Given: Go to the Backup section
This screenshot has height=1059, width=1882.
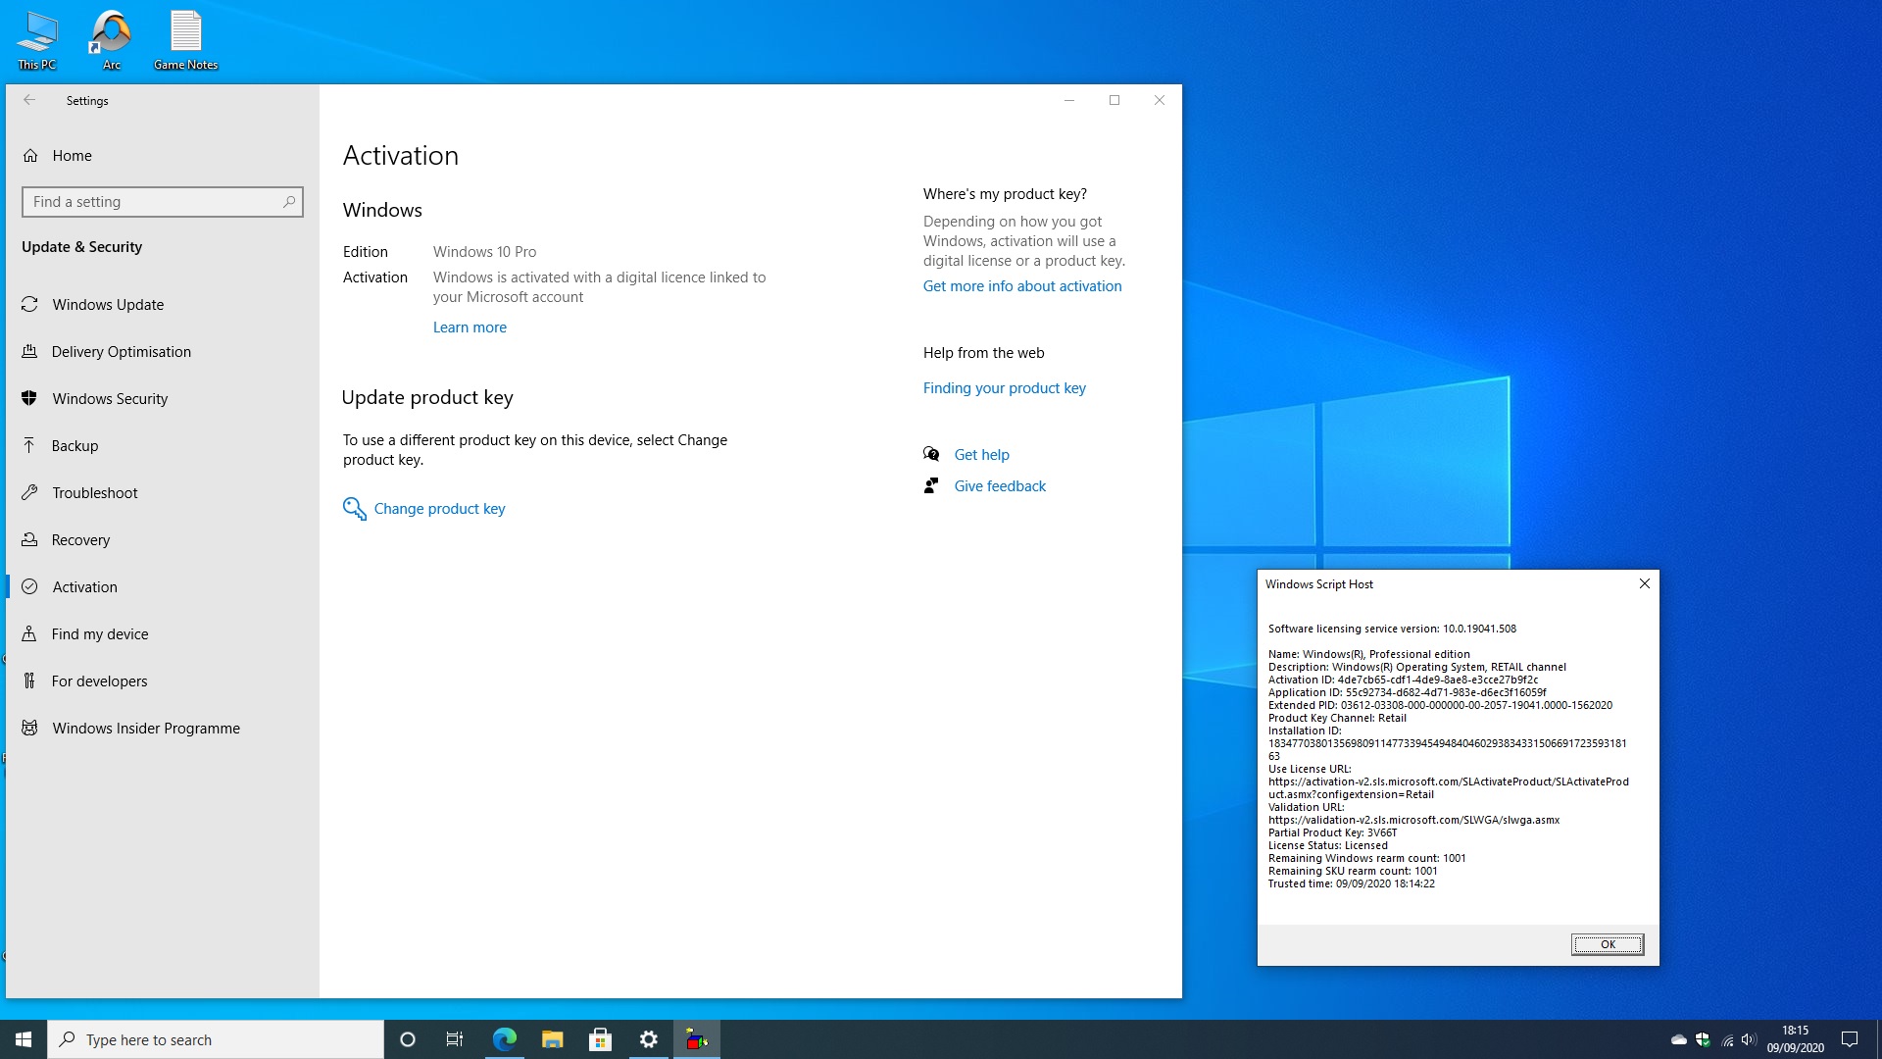Looking at the screenshot, I should [x=74, y=445].
